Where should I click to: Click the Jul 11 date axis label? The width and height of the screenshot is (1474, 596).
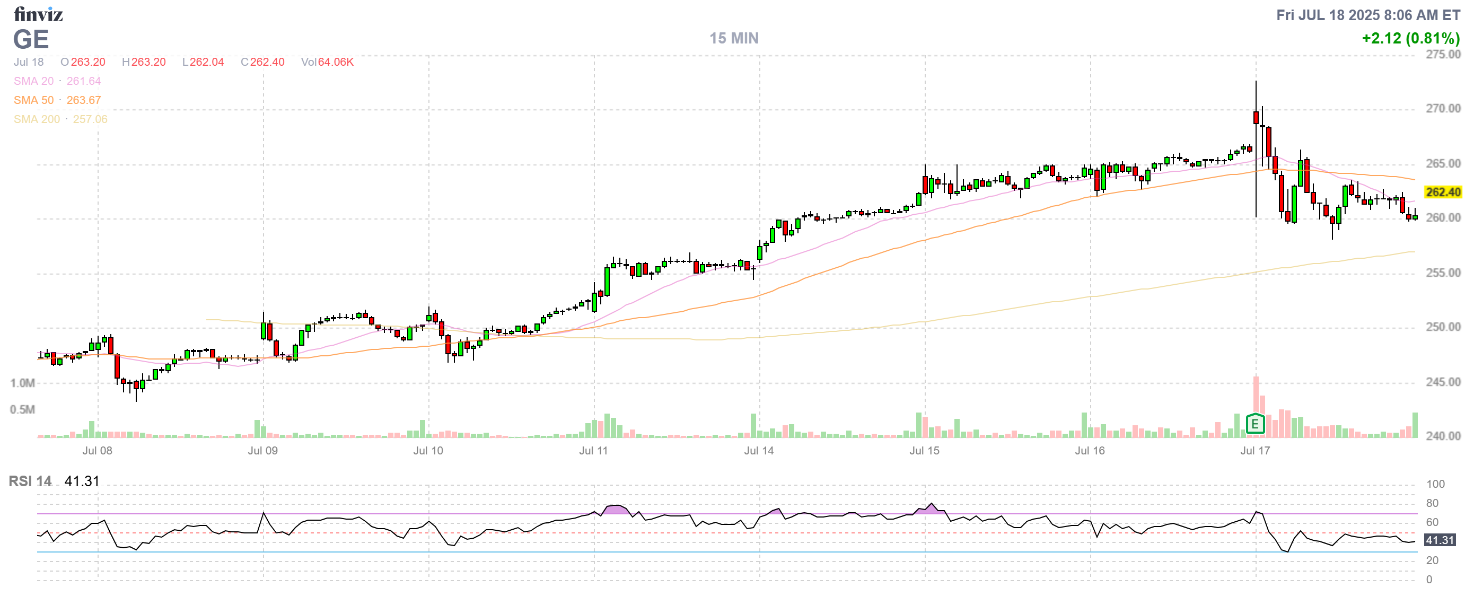[x=593, y=451]
